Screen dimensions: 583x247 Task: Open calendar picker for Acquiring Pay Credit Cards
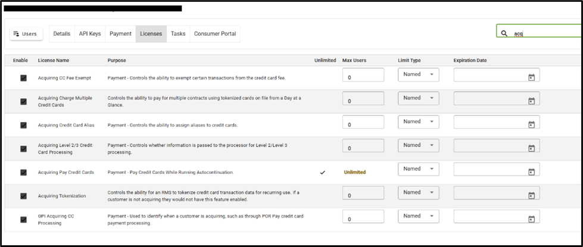coord(531,172)
